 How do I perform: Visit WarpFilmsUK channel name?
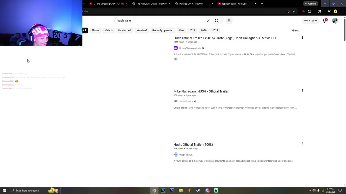186,155
